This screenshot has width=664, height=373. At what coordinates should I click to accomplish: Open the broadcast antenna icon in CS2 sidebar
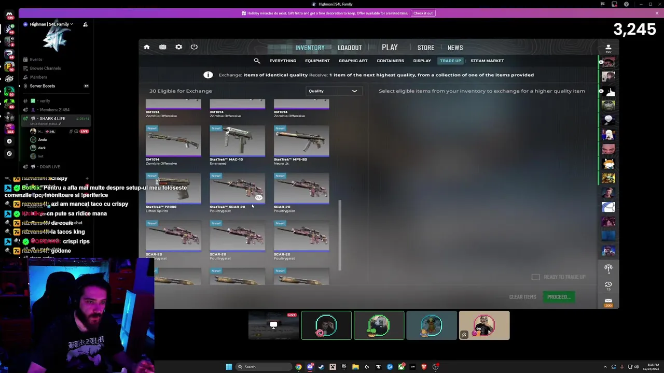[x=608, y=268]
